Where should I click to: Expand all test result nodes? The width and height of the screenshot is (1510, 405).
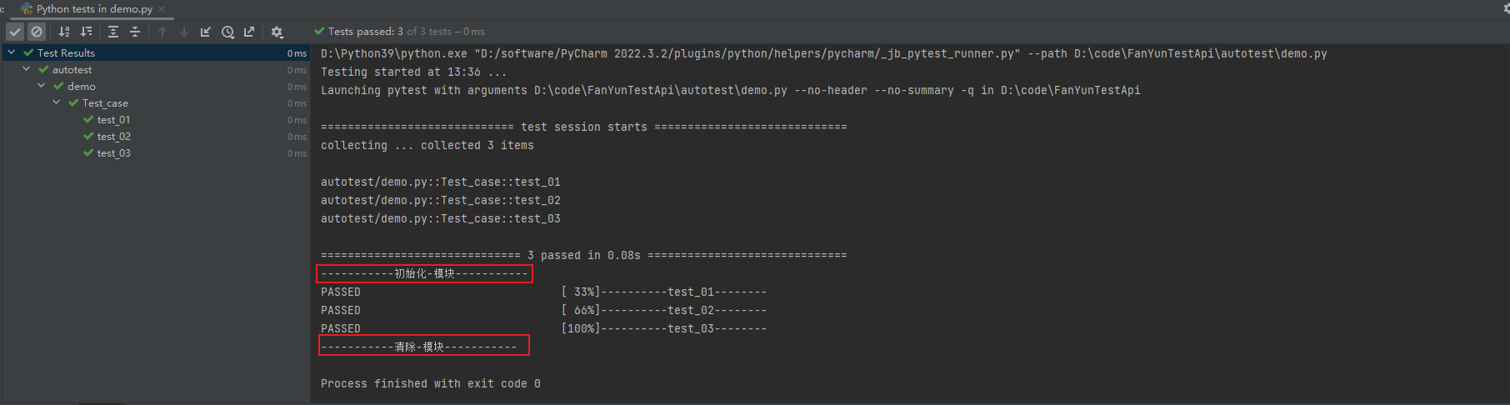[x=113, y=32]
